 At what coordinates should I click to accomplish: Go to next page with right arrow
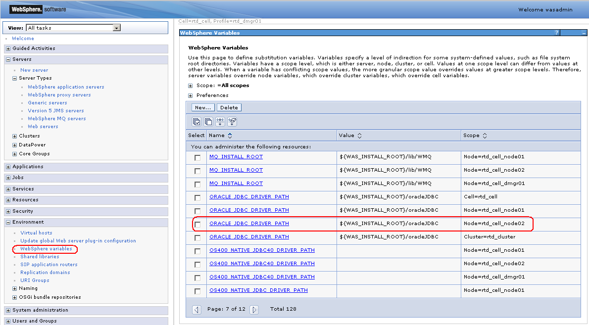pyautogui.click(x=254, y=310)
